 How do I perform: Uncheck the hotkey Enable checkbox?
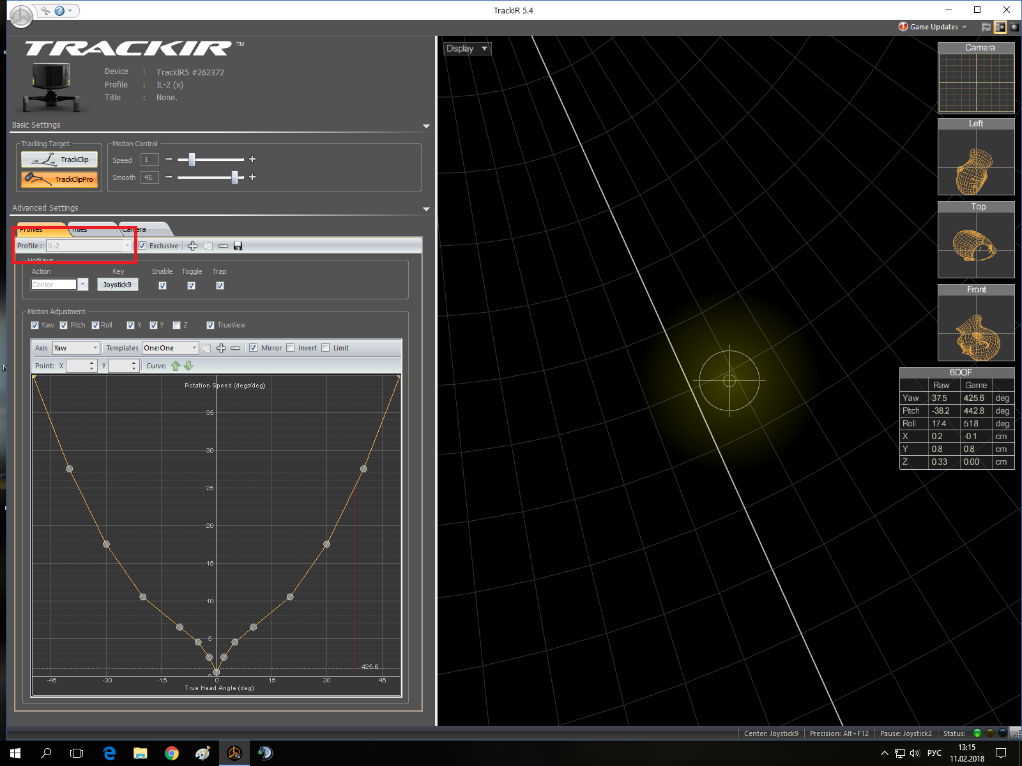click(x=162, y=285)
